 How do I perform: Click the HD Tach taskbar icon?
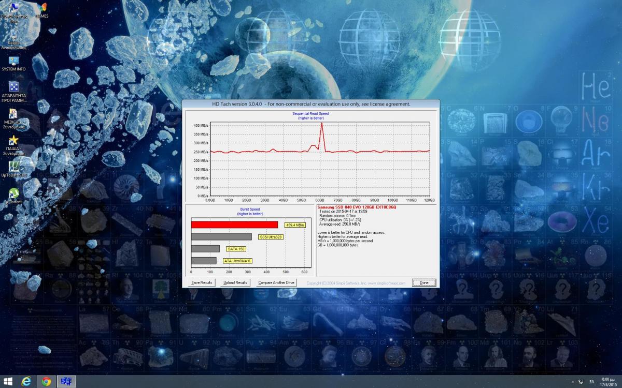coord(66,381)
